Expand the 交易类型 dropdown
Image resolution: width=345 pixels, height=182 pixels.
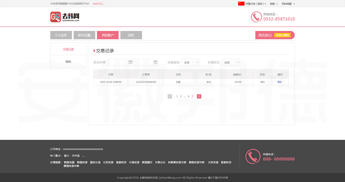(191, 63)
